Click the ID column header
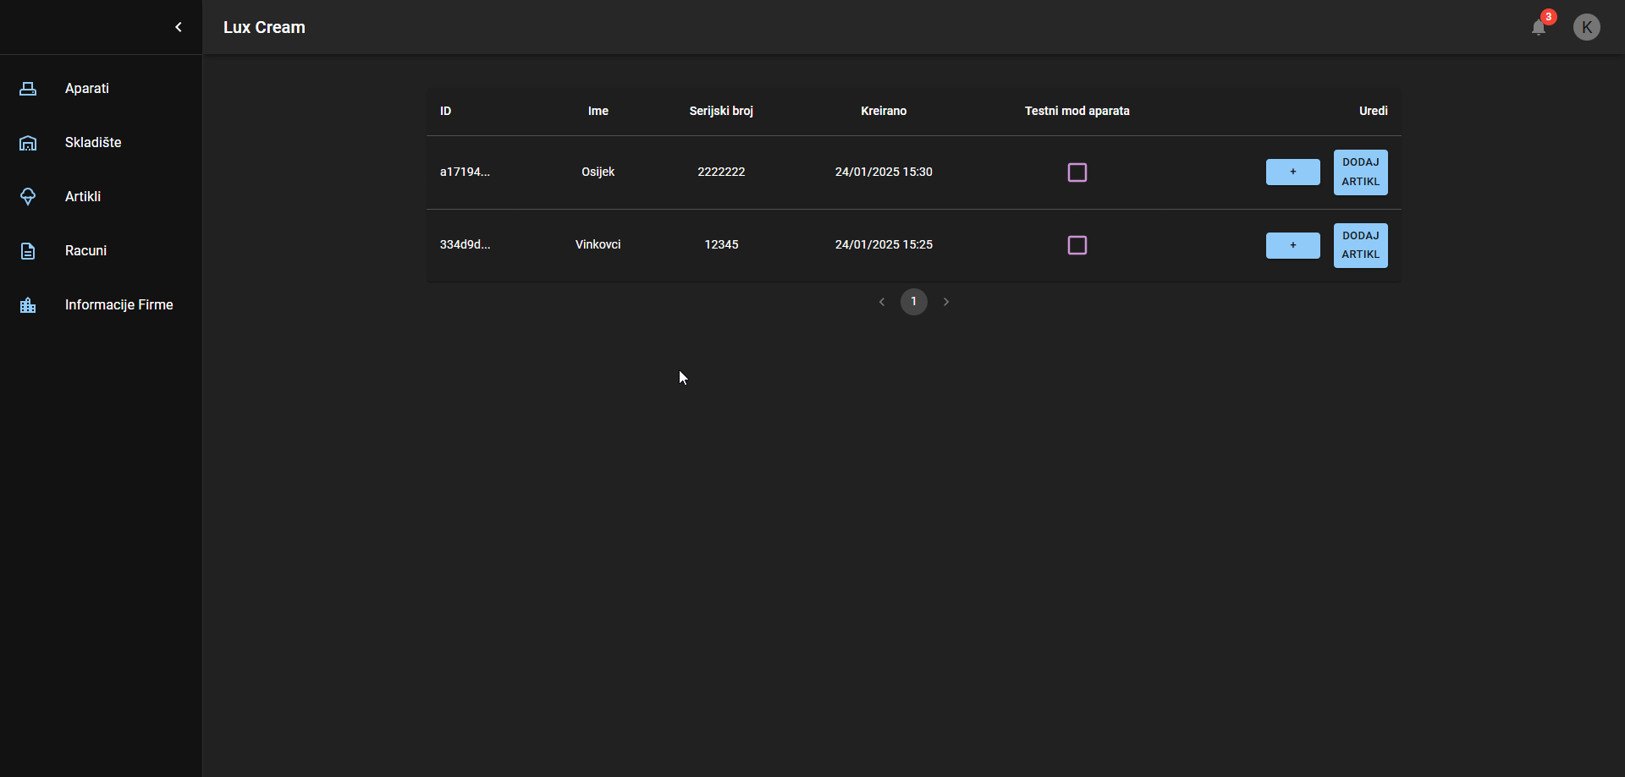 (446, 111)
